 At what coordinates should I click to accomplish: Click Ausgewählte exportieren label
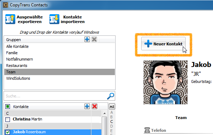point(30,19)
